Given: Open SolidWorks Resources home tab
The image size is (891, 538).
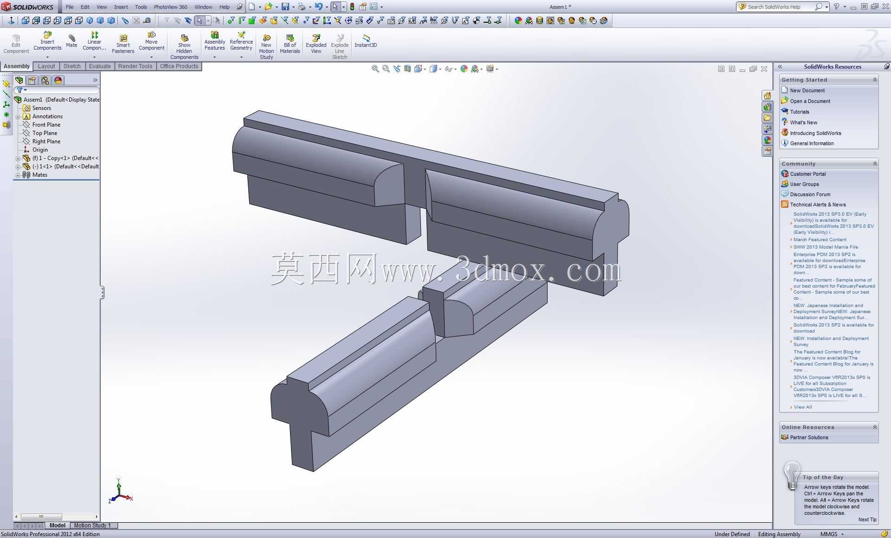Looking at the screenshot, I should pos(767,96).
